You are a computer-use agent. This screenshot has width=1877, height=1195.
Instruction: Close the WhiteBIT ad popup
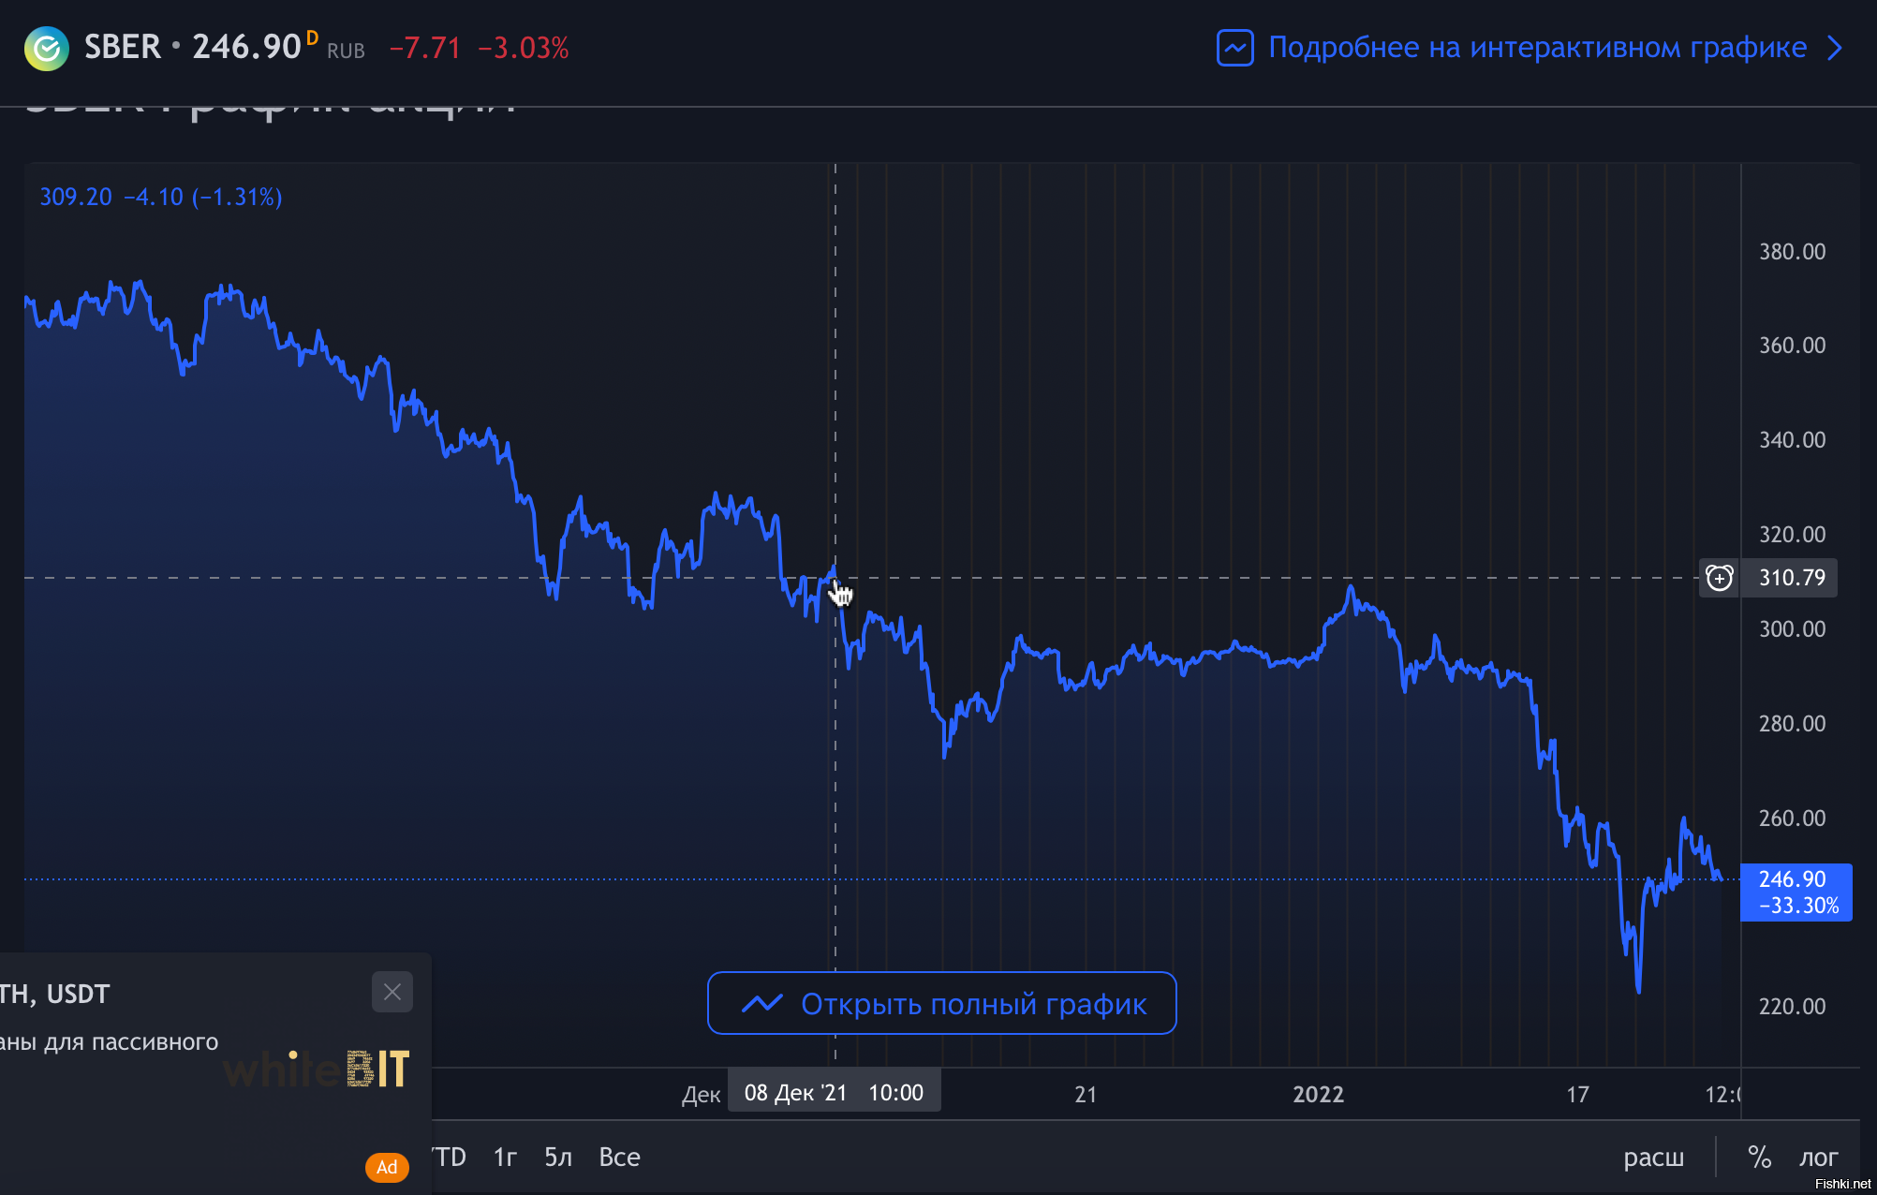[x=392, y=992]
